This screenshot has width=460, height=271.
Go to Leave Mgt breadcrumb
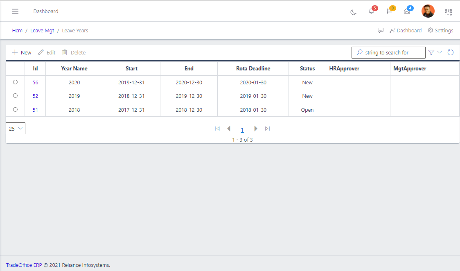(42, 31)
